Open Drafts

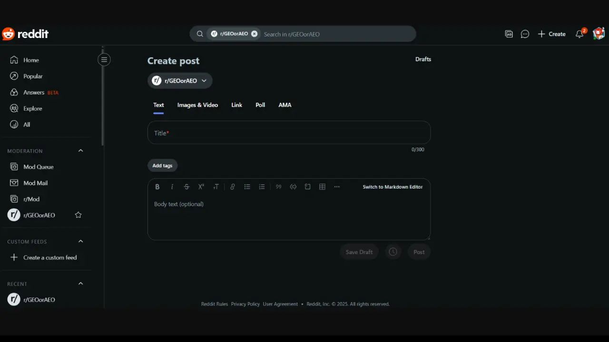coord(423,59)
